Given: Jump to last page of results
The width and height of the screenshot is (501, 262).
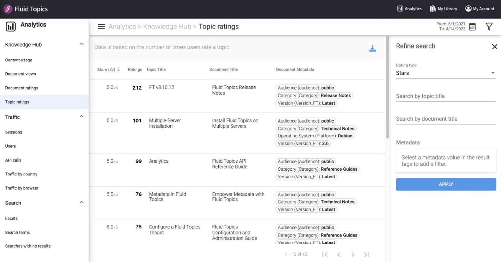Looking at the screenshot, I should (x=367, y=255).
